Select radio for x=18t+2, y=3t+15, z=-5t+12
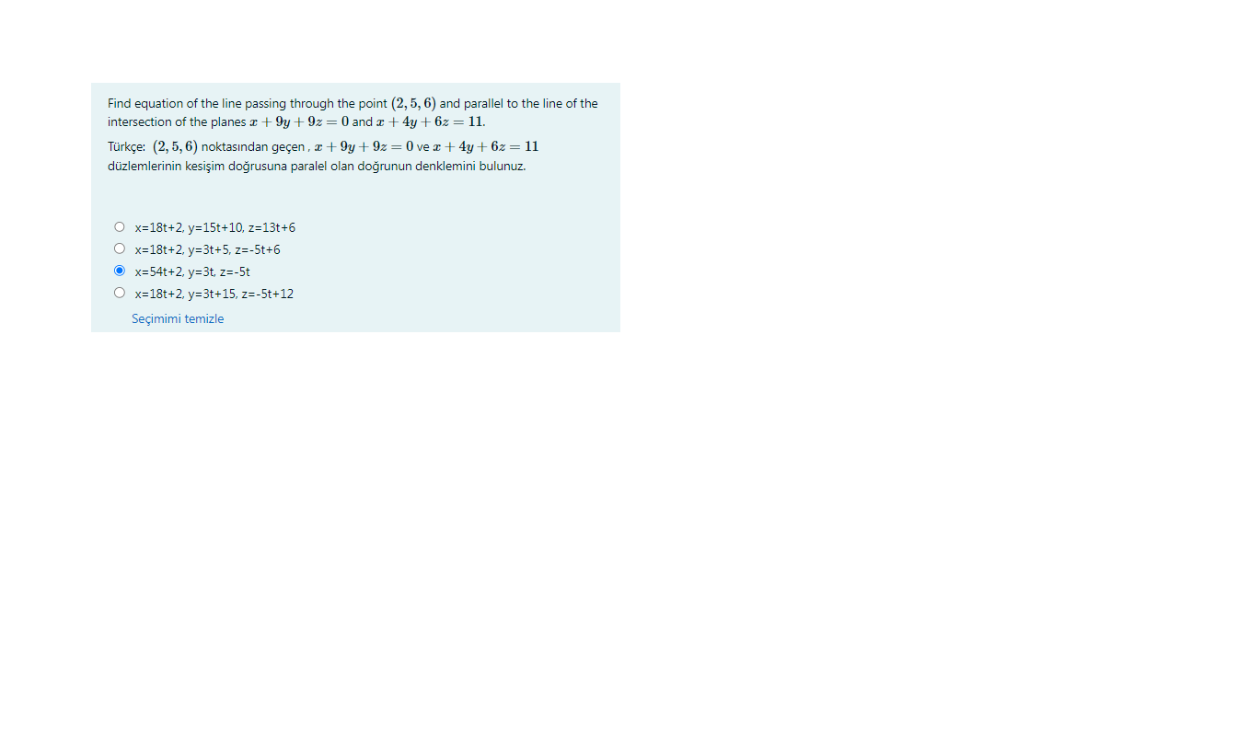The height and width of the screenshot is (750, 1237). [x=120, y=293]
